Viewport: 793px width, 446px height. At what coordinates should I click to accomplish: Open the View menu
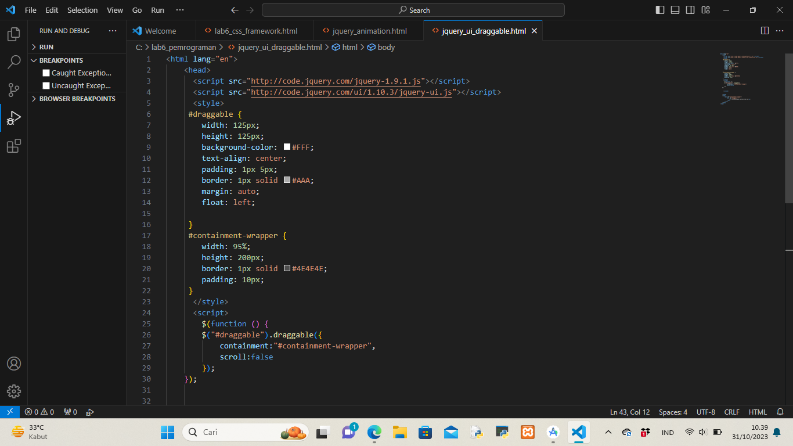115,10
